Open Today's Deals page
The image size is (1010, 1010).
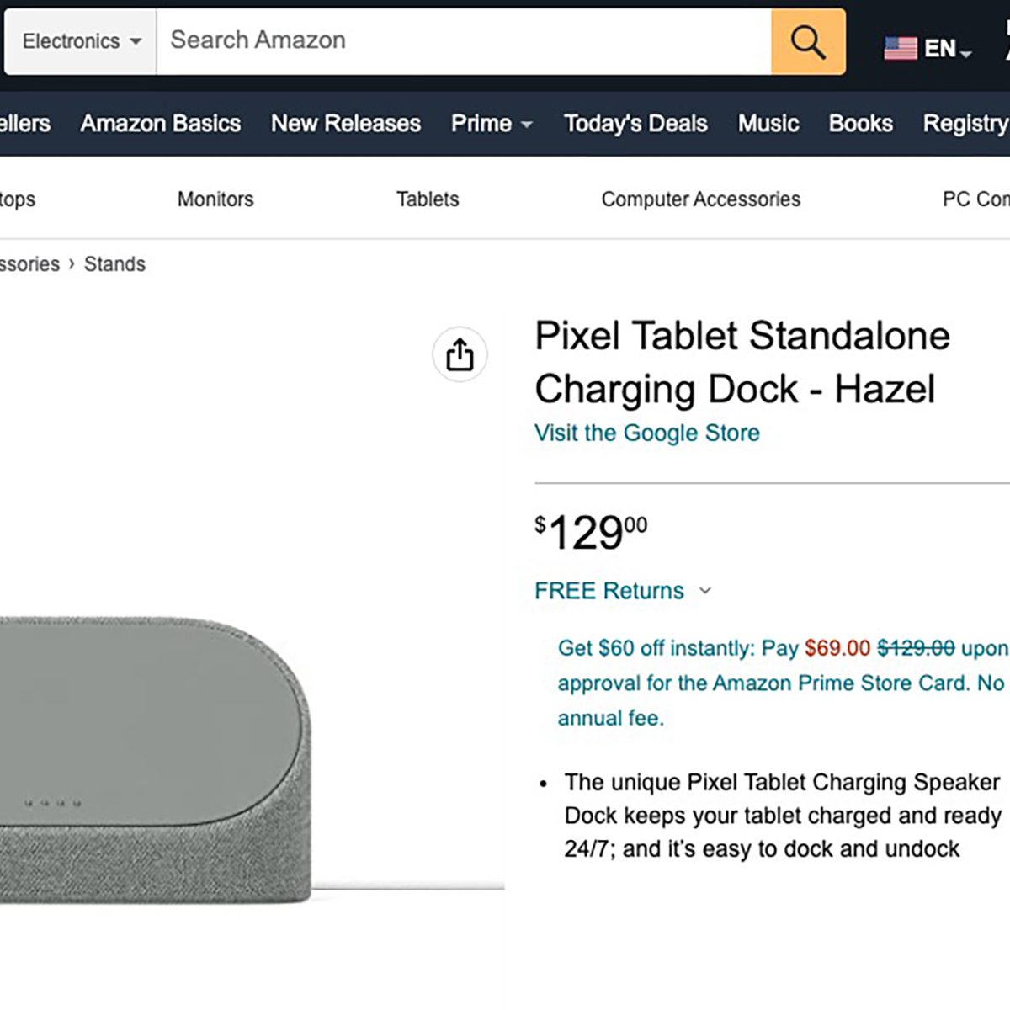635,124
